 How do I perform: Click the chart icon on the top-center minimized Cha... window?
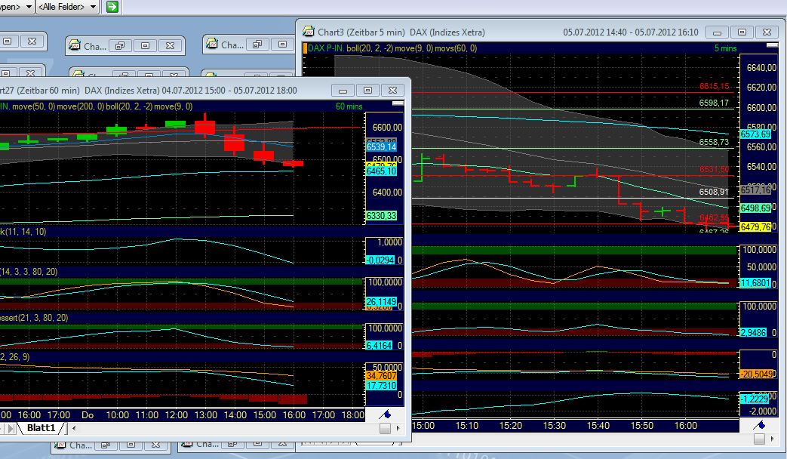[x=74, y=45]
